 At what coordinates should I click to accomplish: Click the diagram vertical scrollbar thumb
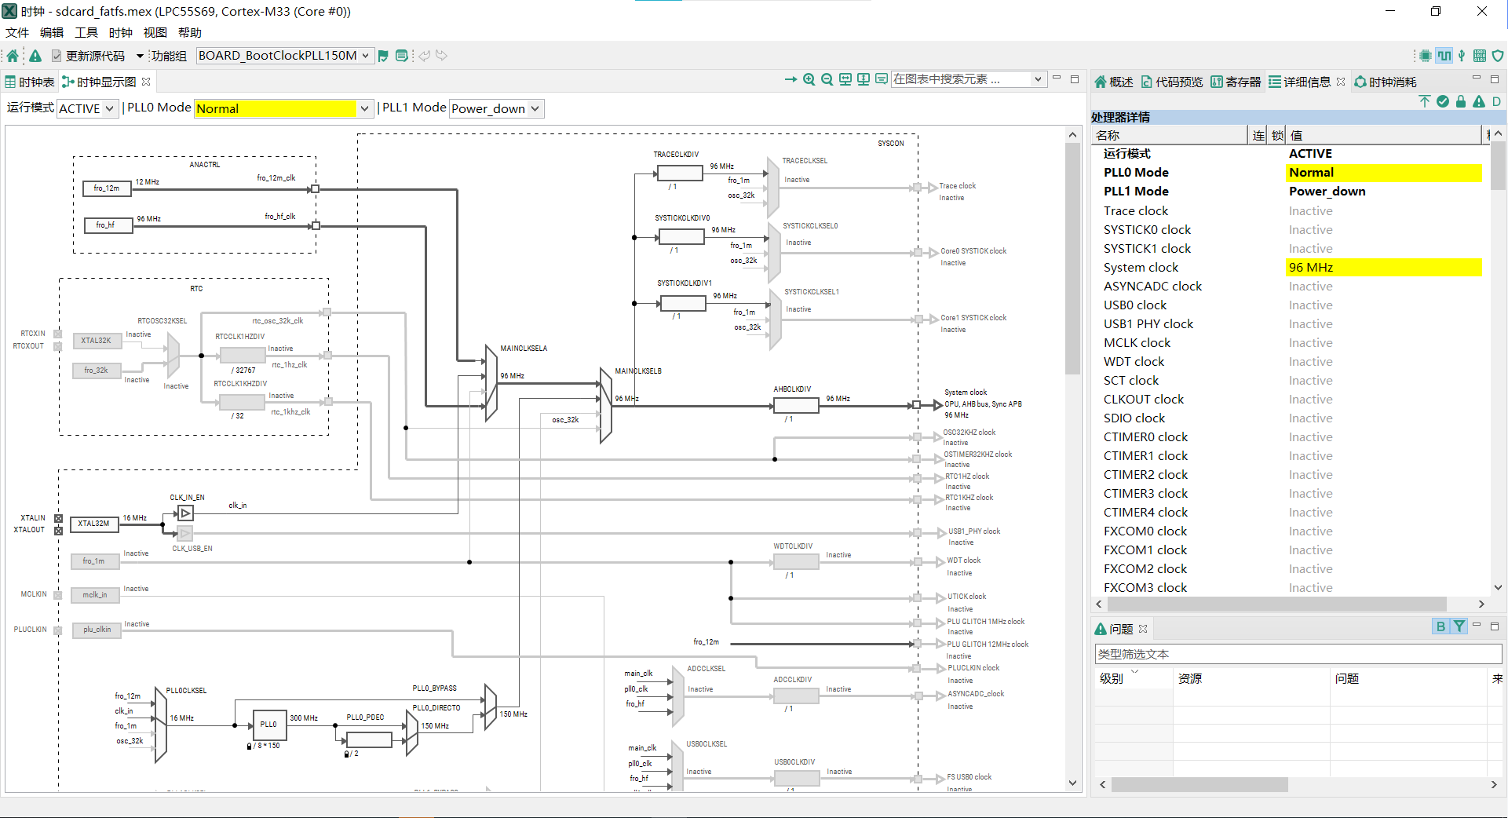pos(1072,259)
